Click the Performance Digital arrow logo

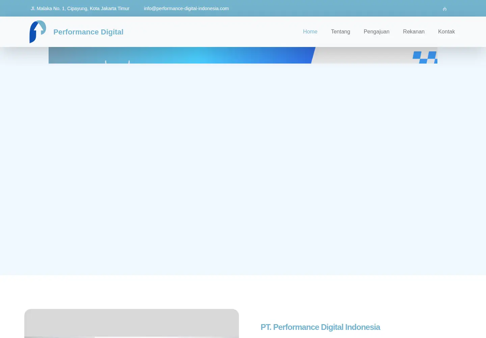pyautogui.click(x=38, y=32)
